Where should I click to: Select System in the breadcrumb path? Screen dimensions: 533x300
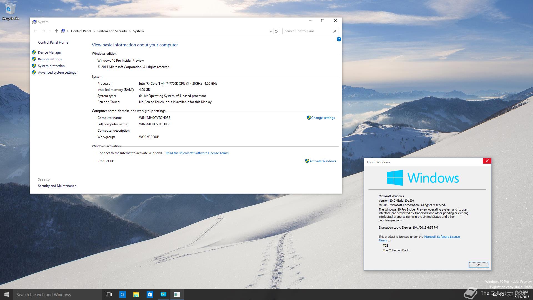point(138,31)
